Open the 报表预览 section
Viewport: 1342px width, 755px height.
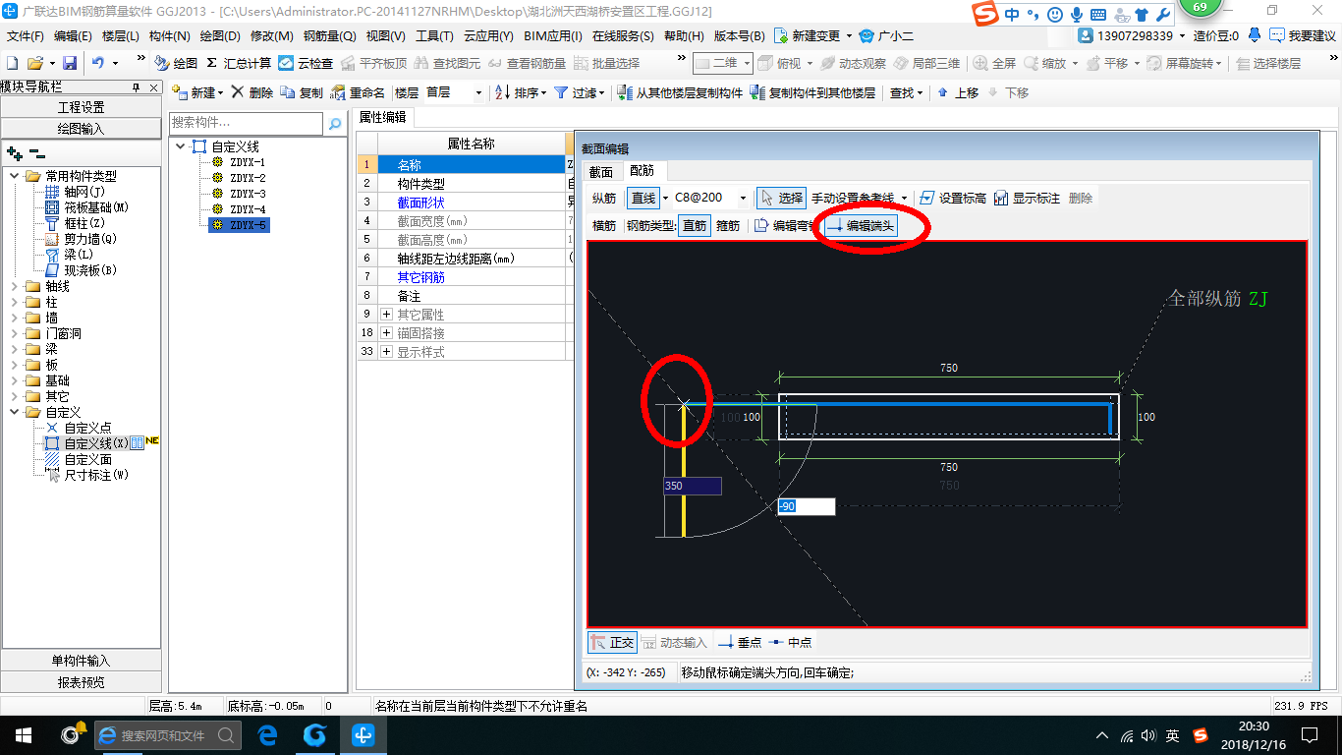point(81,681)
